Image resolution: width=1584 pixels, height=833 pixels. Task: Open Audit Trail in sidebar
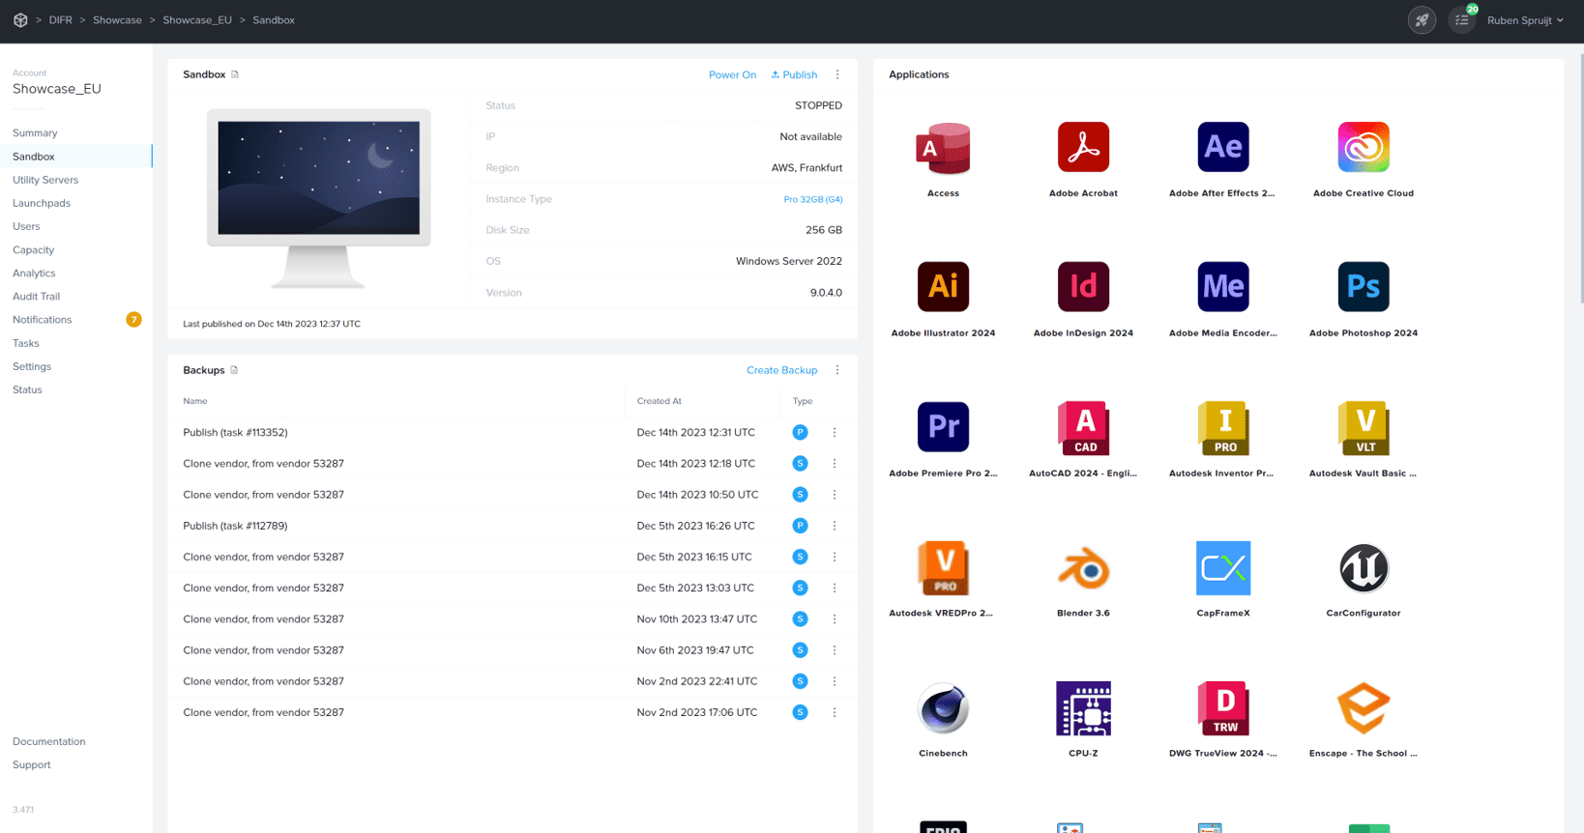click(x=36, y=297)
